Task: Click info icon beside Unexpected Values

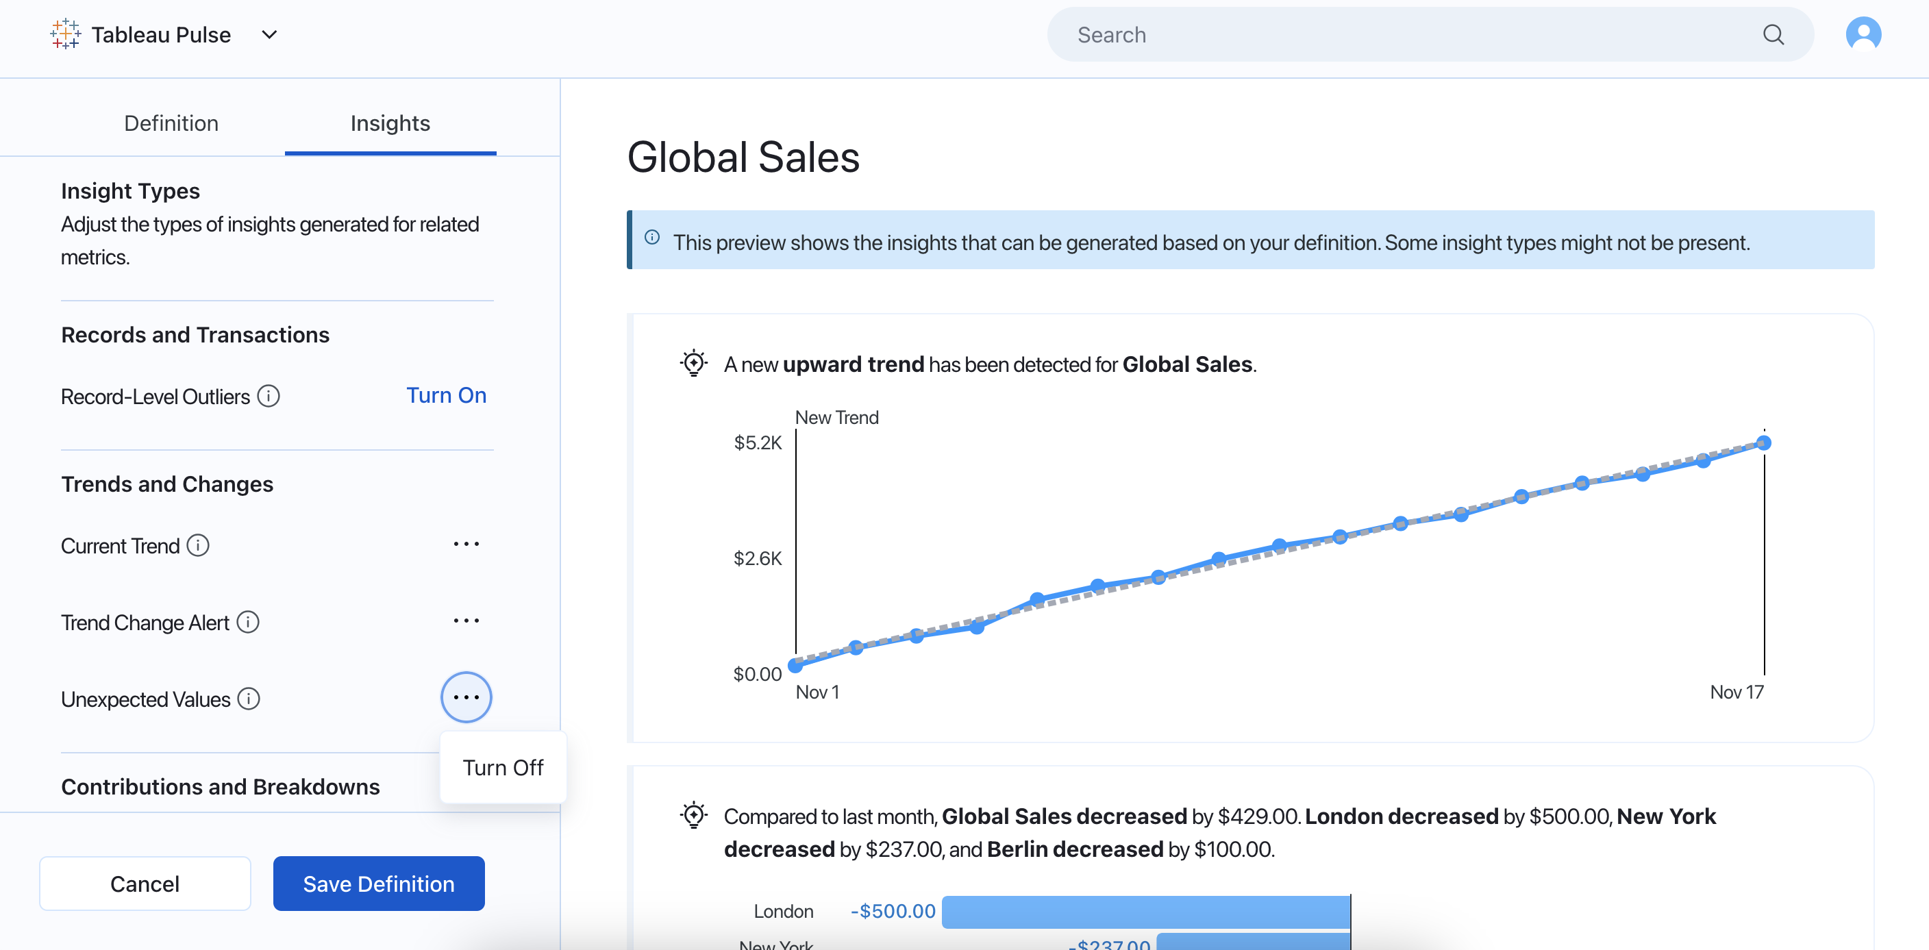Action: pos(249,699)
